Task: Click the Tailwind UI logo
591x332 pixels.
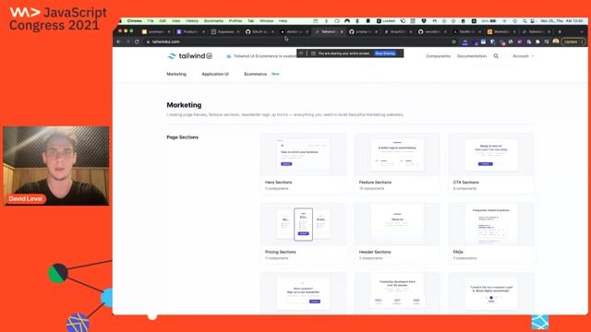Action: (189, 56)
